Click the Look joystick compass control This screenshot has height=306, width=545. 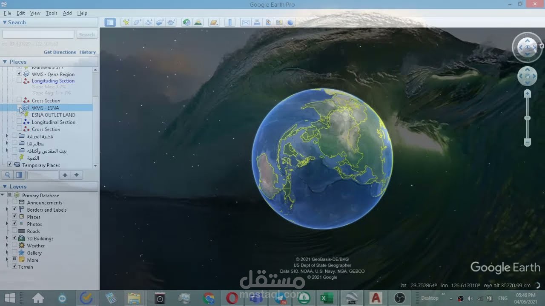[527, 48]
